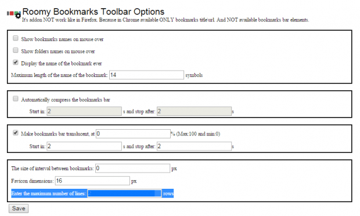Focus the interval between bookmarks size field

tap(133, 169)
